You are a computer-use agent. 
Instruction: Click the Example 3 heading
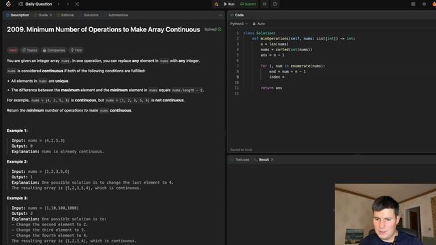pyautogui.click(x=17, y=198)
